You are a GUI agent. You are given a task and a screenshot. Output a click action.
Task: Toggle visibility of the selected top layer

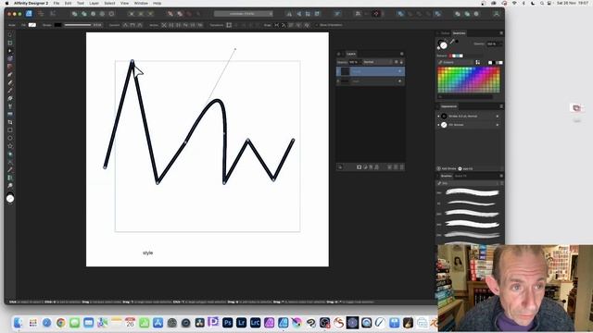point(399,71)
